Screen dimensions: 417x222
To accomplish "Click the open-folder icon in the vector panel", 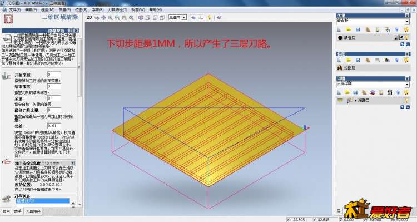I will 349,29.
